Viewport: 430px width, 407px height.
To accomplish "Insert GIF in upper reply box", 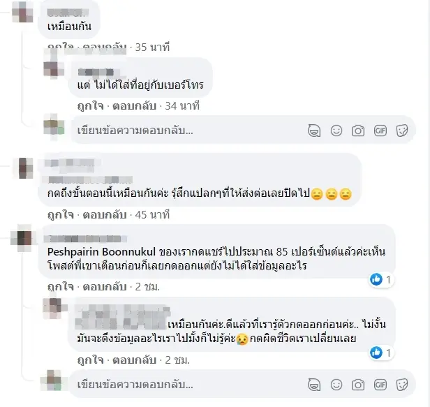I will tap(380, 131).
